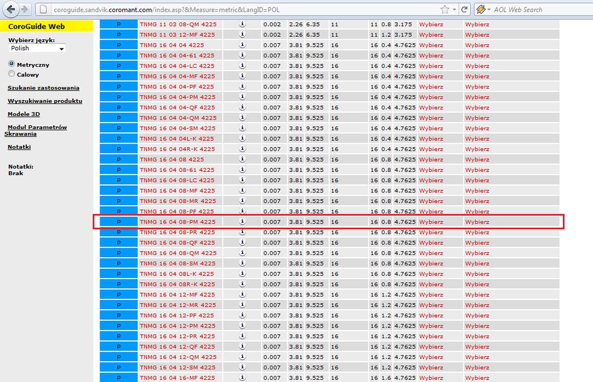Viewport: 593px width, 382px height.
Task: Go forward with the browser forward arrow
Action: tap(24, 9)
